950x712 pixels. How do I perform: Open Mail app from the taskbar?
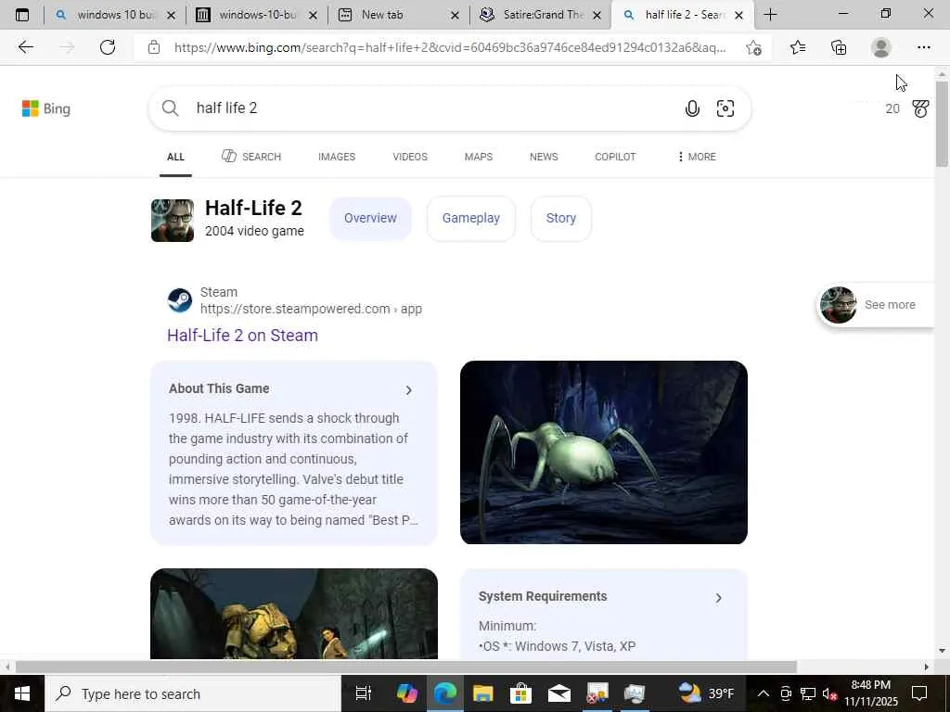click(x=558, y=693)
